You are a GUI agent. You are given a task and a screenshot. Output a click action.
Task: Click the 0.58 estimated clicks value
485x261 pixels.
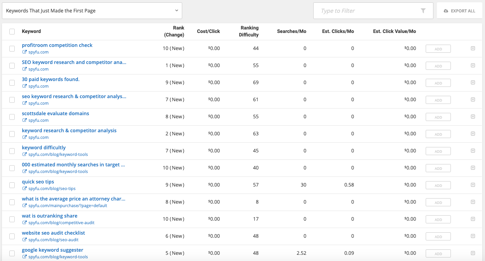[x=349, y=185]
